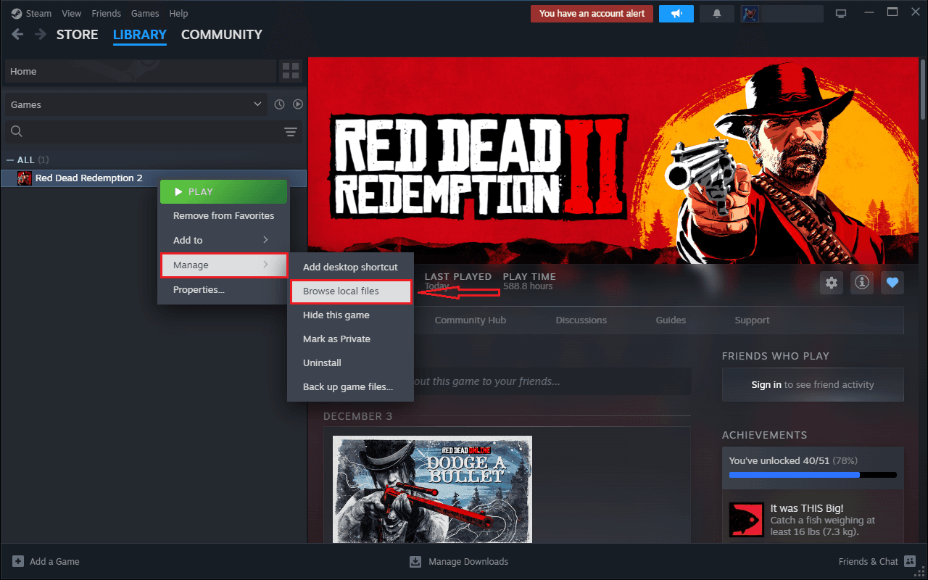Click the play sessions icon beside the clock

(298, 104)
